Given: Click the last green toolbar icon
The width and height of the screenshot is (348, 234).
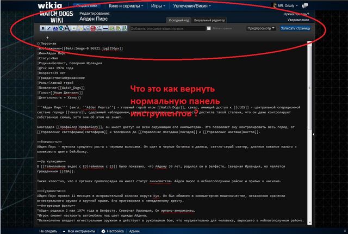Looking at the screenshot, I should tap(125, 28).
